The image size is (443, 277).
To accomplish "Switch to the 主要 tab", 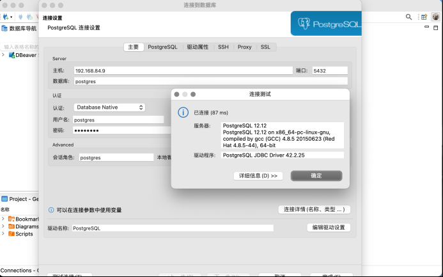I will [134, 47].
